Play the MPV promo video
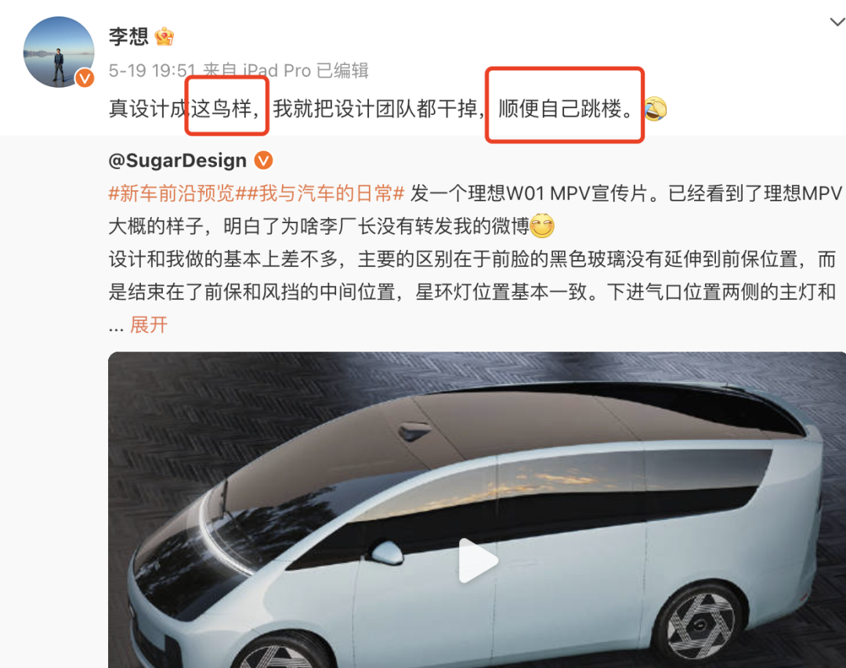This screenshot has width=846, height=668. pyautogui.click(x=478, y=561)
